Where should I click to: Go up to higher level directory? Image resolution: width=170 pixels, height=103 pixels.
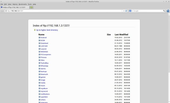[47, 30]
